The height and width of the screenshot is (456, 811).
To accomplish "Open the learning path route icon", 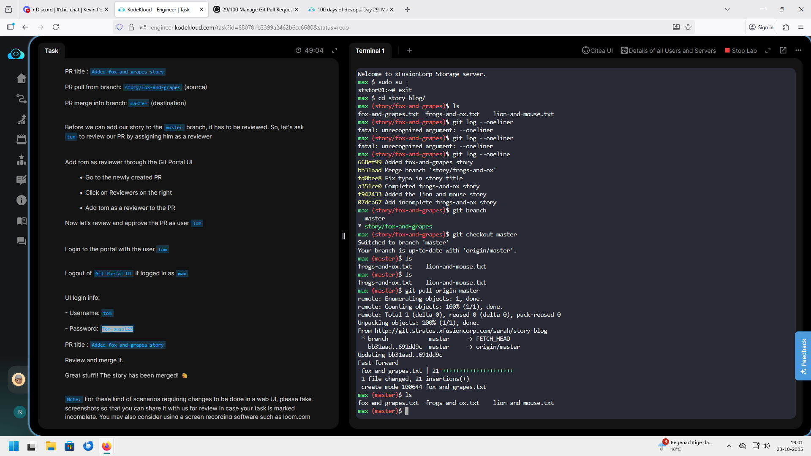I will (x=21, y=99).
